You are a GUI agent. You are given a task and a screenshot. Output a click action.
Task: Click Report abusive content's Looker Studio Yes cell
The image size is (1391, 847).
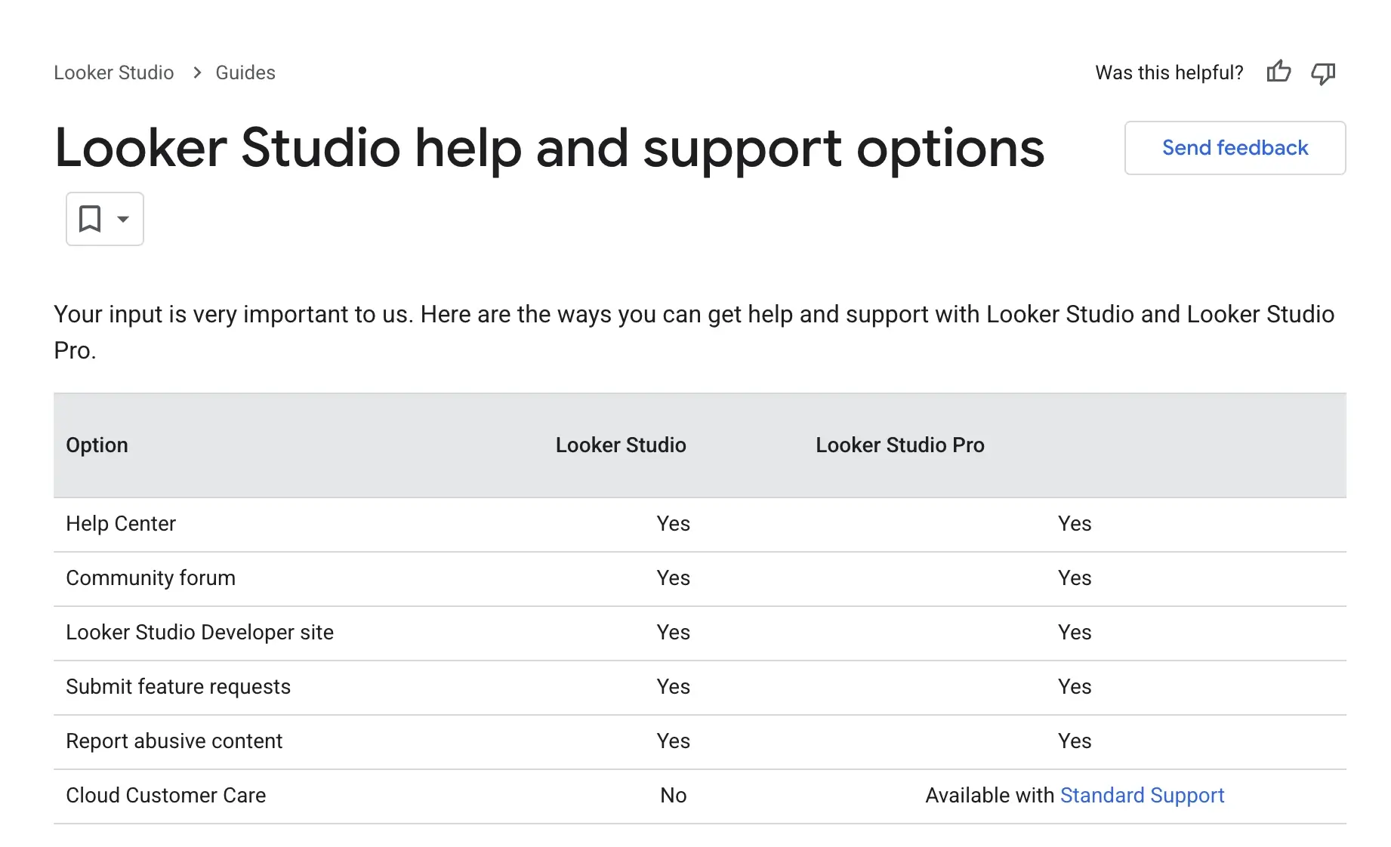(x=674, y=741)
